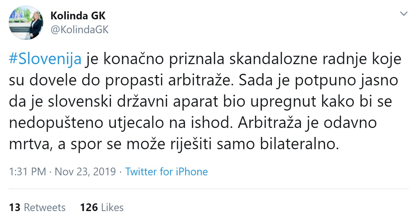Image resolution: width=419 pixels, height=223 pixels.
Task: Visit the @KolindaGK handle
Action: tap(79, 30)
